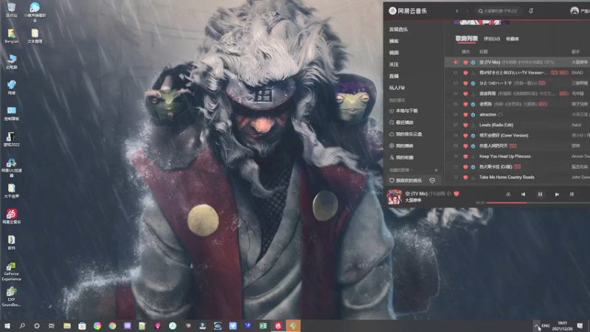Open the now-playing album cover thumbnail
590x332 pixels.
click(x=395, y=196)
